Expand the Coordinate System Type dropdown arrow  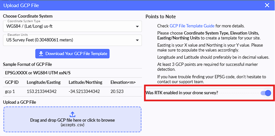click(x=137, y=26)
